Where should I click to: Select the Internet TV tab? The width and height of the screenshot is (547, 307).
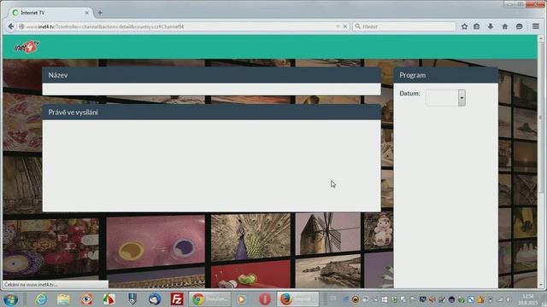(x=50, y=13)
